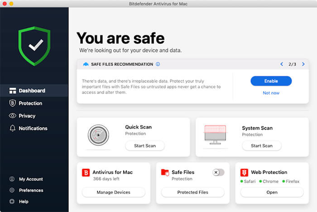The image size is (317, 212).
Task: Click the red Web Protection icon
Action: pos(244,173)
